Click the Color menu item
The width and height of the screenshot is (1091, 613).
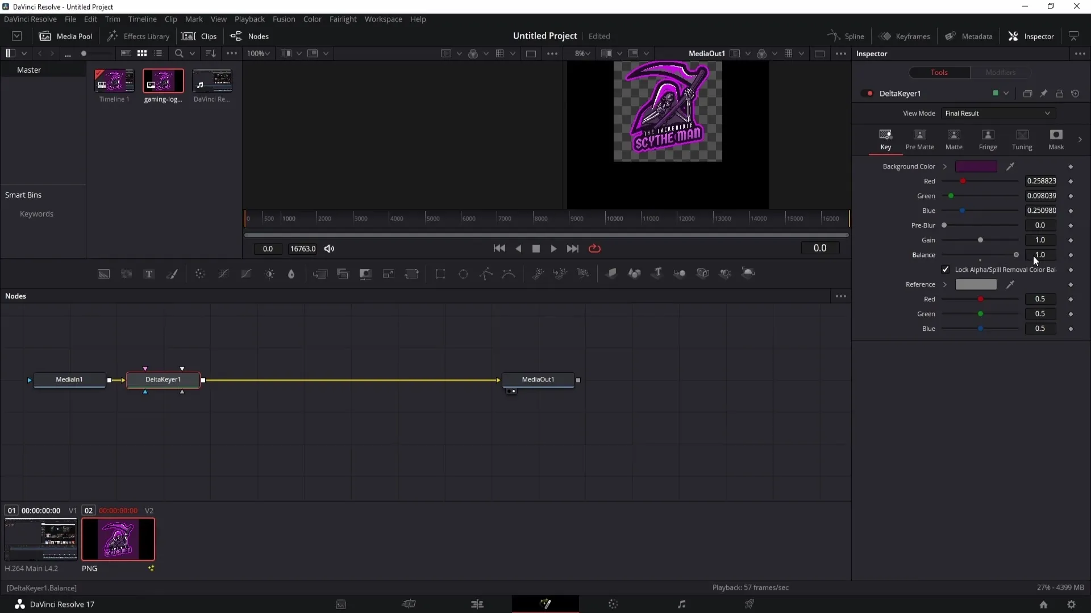click(313, 19)
